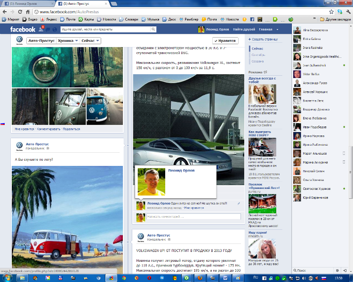Image resolution: width=353 pixels, height=282 pixels.
Task: Click the hide chat sidebar icon
Action: pyautogui.click(x=345, y=270)
